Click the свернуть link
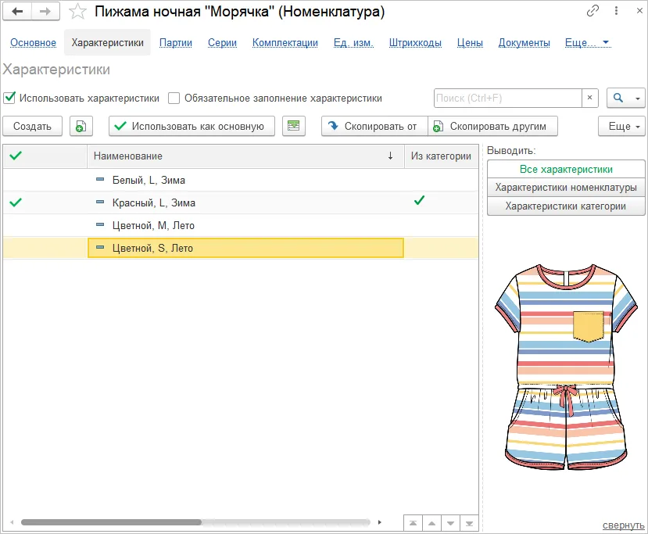This screenshot has height=534, width=648. (x=623, y=525)
